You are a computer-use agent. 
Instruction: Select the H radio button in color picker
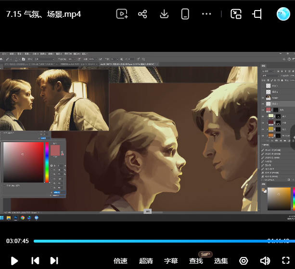coord(51,166)
